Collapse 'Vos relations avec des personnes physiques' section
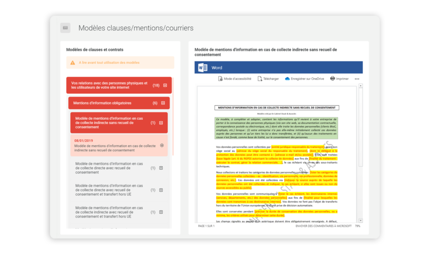Image resolution: width=430 pixels, height=257 pixels. [165, 85]
